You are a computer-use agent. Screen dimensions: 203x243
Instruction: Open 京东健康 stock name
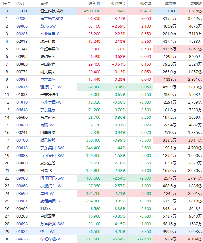pos(48,110)
